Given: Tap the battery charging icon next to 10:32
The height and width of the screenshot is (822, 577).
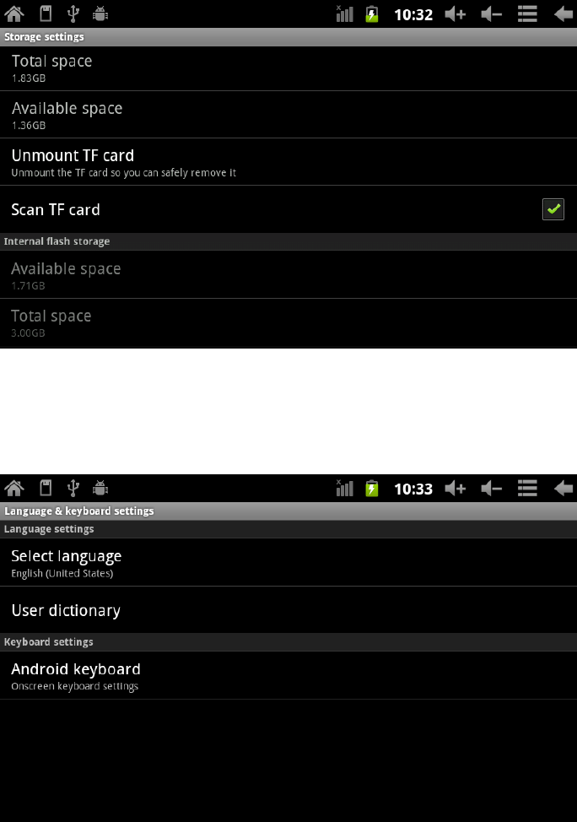Looking at the screenshot, I should (x=371, y=14).
